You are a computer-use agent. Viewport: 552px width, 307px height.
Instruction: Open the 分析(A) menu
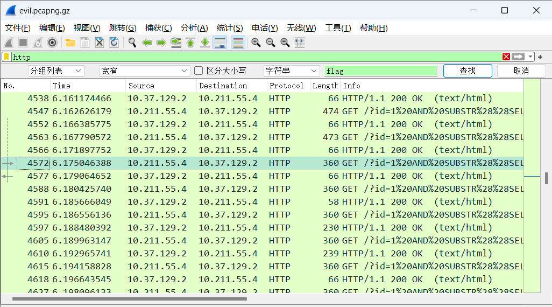click(x=194, y=28)
